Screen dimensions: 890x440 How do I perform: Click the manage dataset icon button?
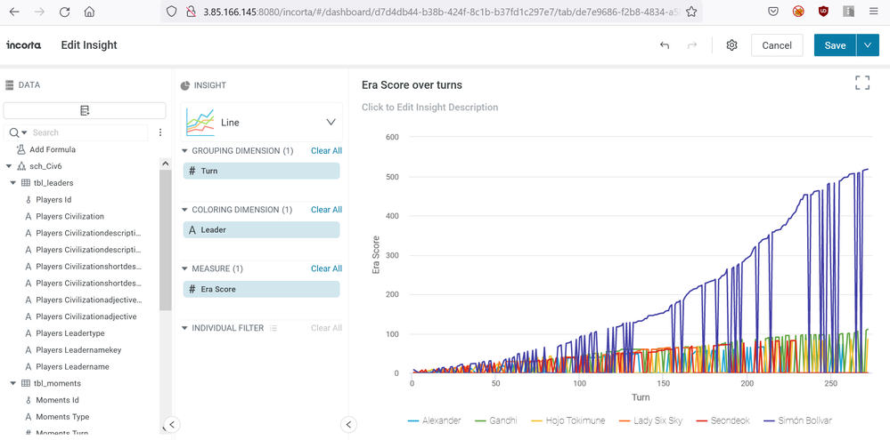[85, 110]
